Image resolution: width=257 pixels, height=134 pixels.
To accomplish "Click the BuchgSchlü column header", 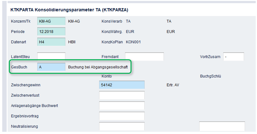I will [210, 76].
